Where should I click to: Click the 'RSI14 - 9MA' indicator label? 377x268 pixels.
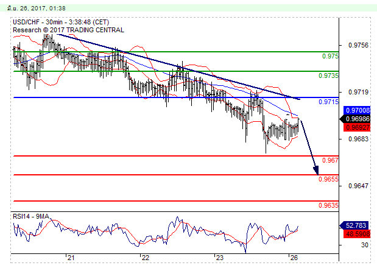(x=31, y=217)
